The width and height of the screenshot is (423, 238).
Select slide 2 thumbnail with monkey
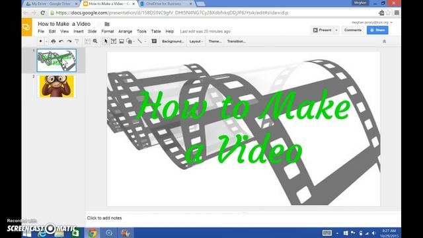(x=57, y=87)
